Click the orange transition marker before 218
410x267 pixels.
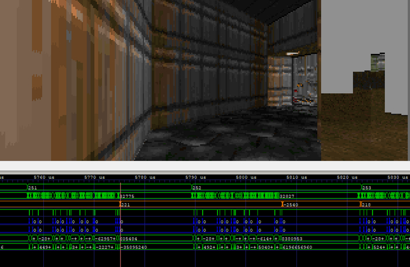click(x=361, y=204)
